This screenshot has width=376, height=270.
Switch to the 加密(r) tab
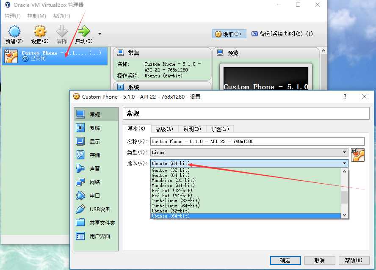[x=220, y=129]
